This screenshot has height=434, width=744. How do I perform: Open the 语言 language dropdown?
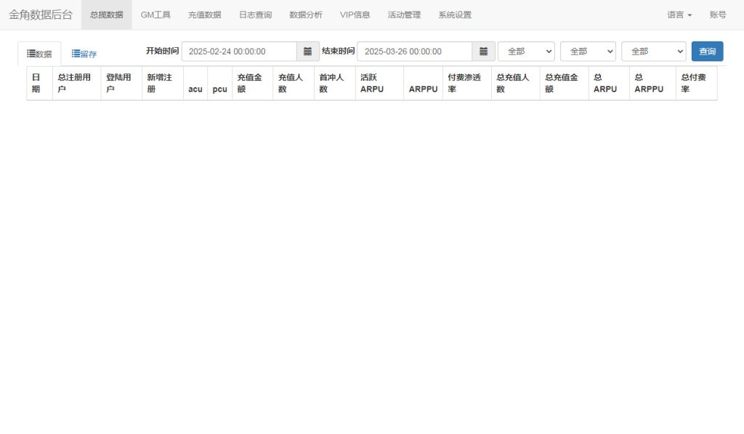click(677, 13)
